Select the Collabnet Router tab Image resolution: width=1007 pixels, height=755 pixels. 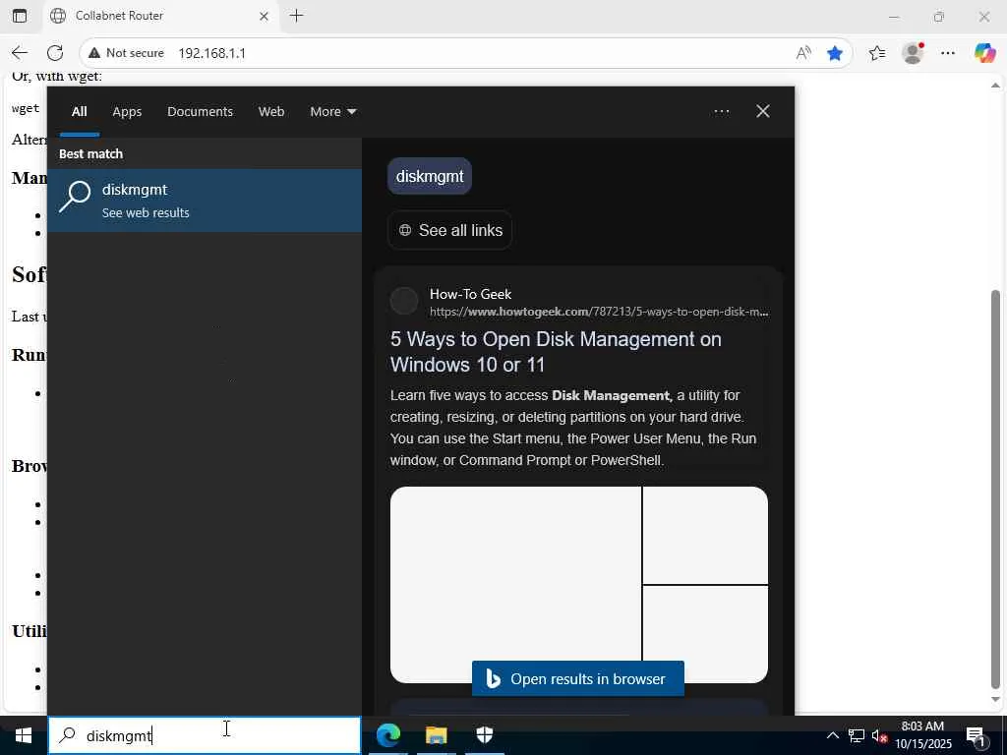tap(160, 16)
